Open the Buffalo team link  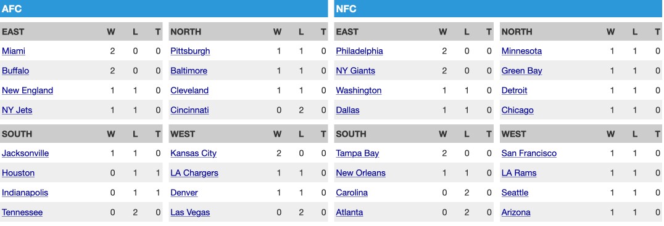15,71
